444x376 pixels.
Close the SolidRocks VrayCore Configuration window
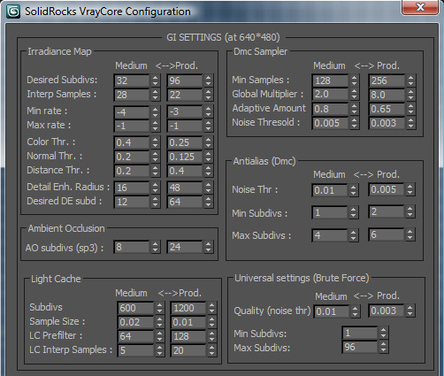point(420,7)
